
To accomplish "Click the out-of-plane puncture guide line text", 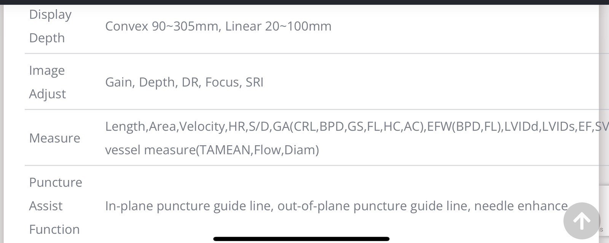I will tap(373, 206).
